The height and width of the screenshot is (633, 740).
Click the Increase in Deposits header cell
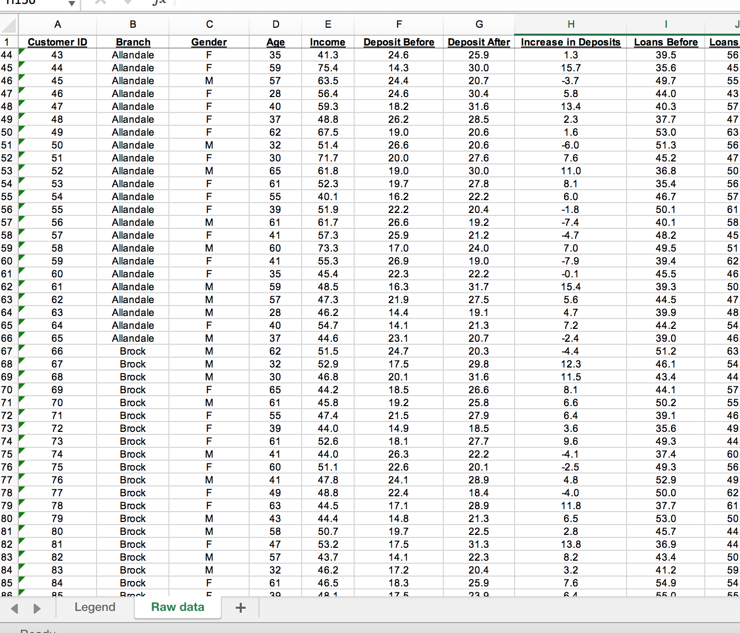click(571, 42)
